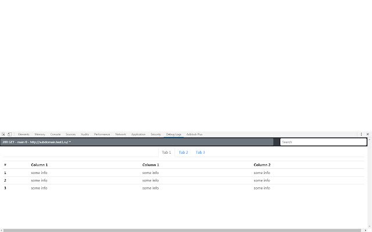Click the horizontal scrollbar left arrow
Viewport: 372px width, 232px height.
[x=1, y=230]
